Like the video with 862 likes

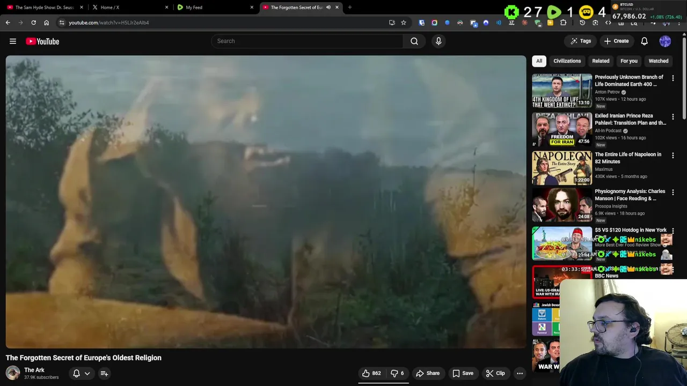point(371,373)
